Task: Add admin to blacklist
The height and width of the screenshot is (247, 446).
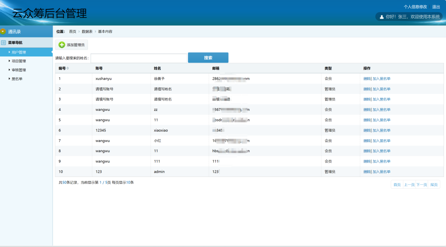Action: click(x=382, y=172)
